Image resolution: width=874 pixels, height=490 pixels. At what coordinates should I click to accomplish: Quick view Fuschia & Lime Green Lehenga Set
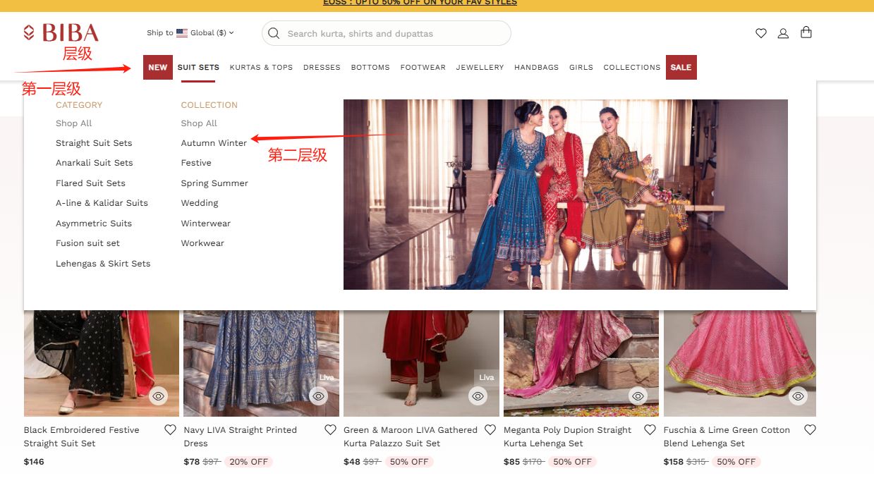click(799, 396)
